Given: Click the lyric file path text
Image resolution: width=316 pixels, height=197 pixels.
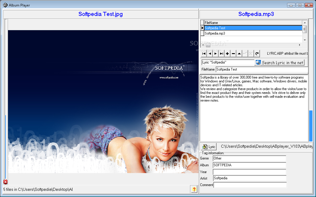Looking at the screenshot, I should (x=267, y=146).
